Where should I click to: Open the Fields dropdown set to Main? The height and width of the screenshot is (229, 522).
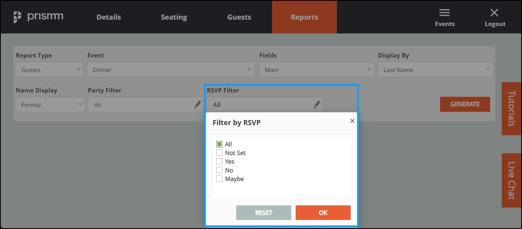coord(316,69)
